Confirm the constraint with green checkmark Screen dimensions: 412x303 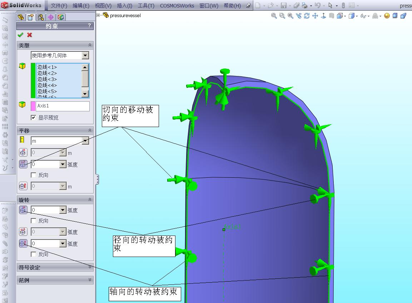click(x=20, y=35)
